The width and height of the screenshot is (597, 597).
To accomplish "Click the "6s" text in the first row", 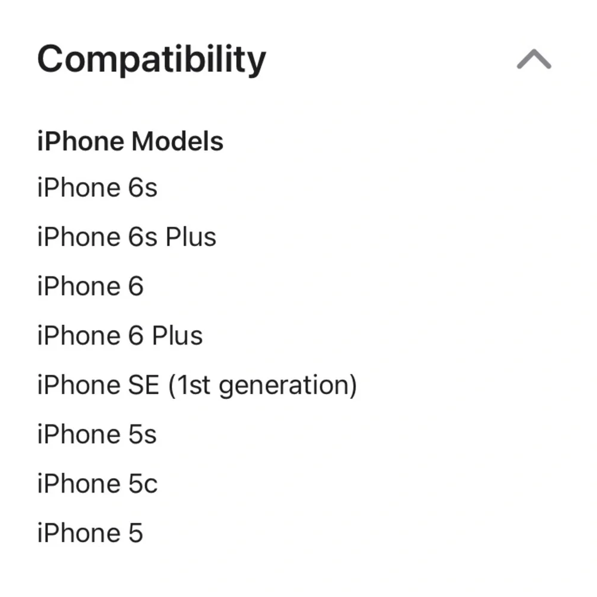I will click(x=143, y=187).
